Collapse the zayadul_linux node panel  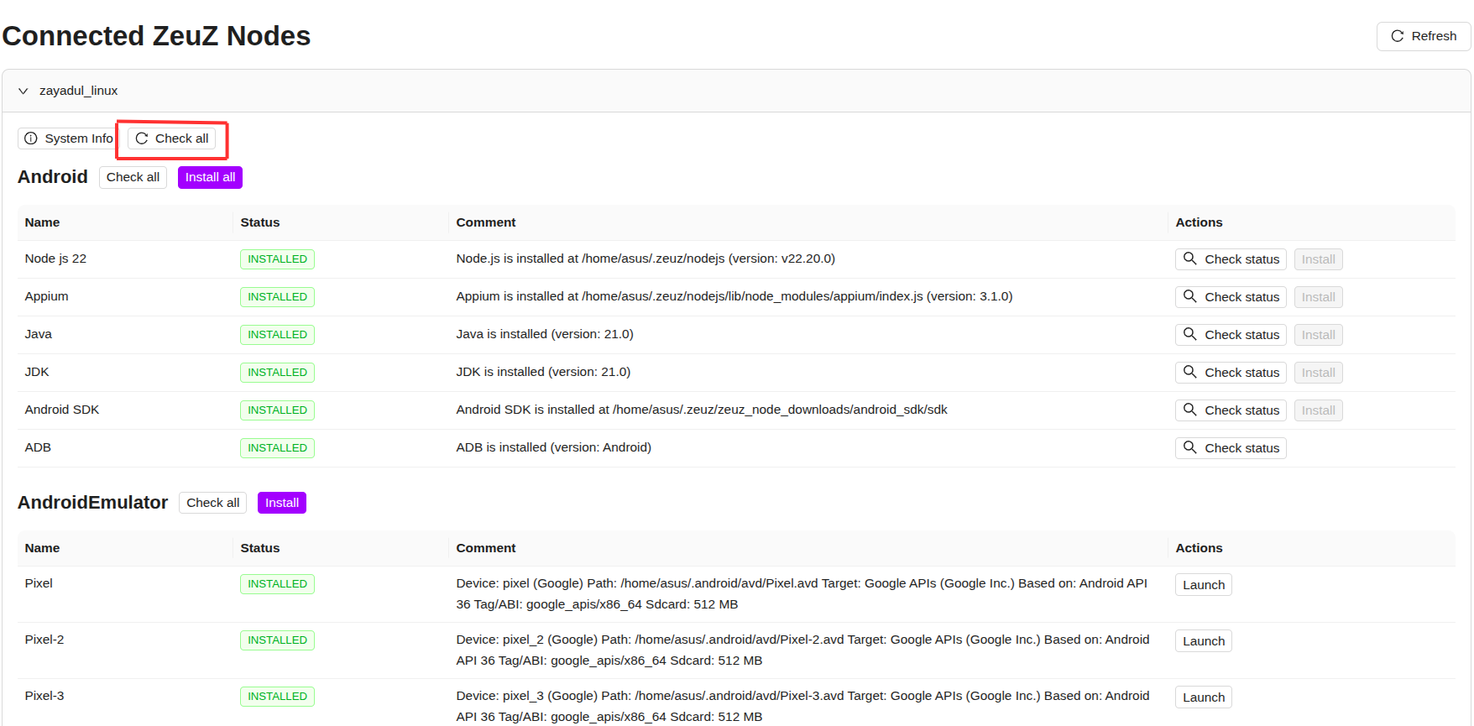[x=24, y=91]
